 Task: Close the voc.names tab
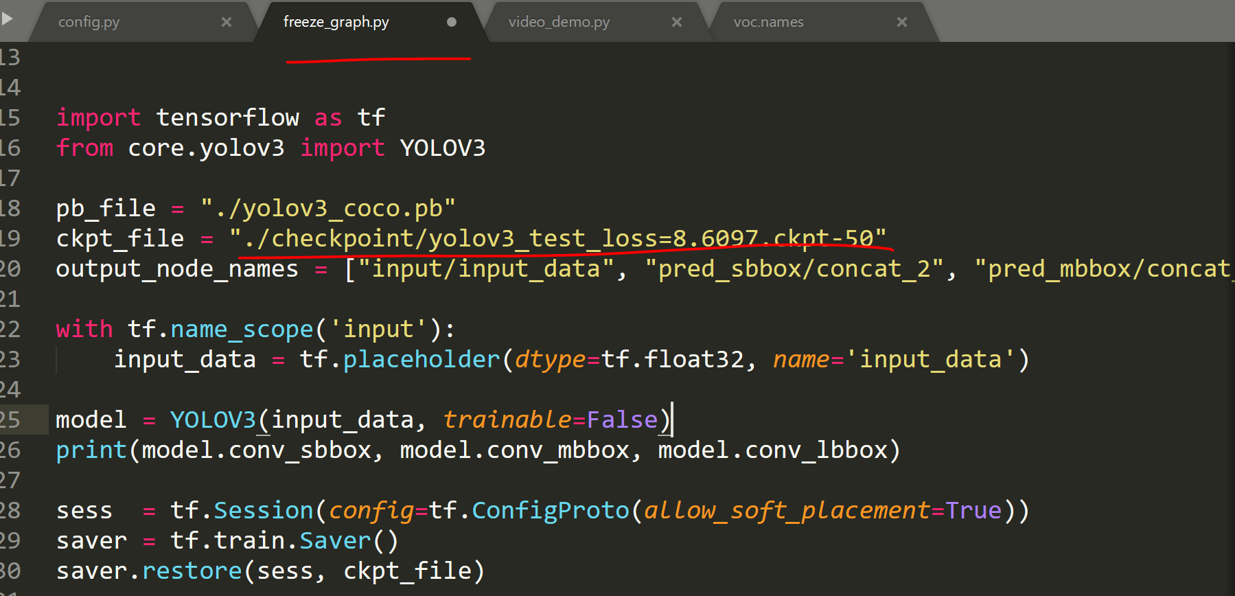coord(902,22)
